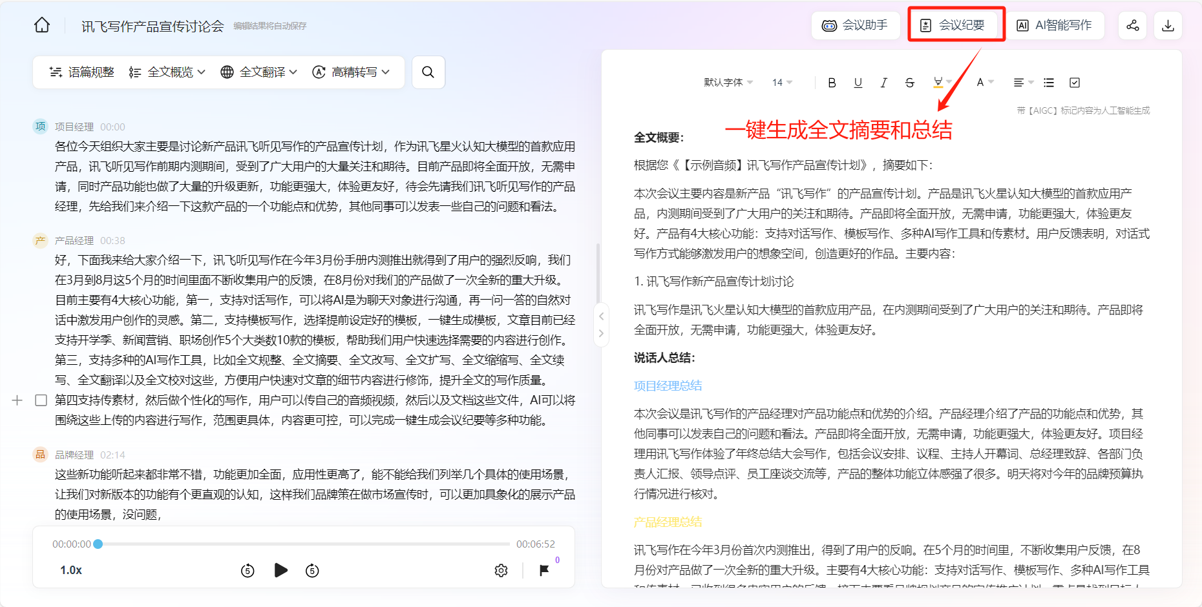Add a flag marker to audio
Viewport: 1202px width, 607px height.
tap(544, 570)
